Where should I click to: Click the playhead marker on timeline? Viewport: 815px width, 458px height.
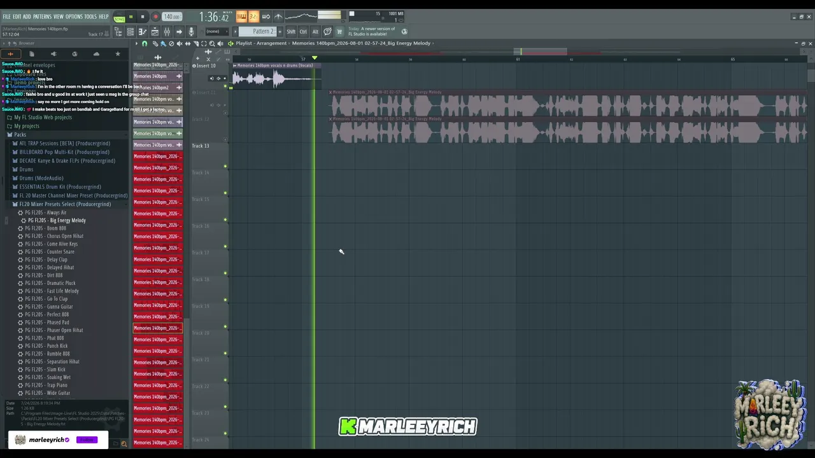pyautogui.click(x=315, y=58)
